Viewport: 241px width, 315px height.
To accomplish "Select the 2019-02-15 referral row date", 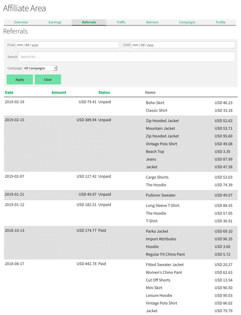I will (14, 120).
